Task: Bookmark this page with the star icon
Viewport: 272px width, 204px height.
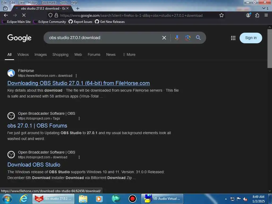Action: 221,15
